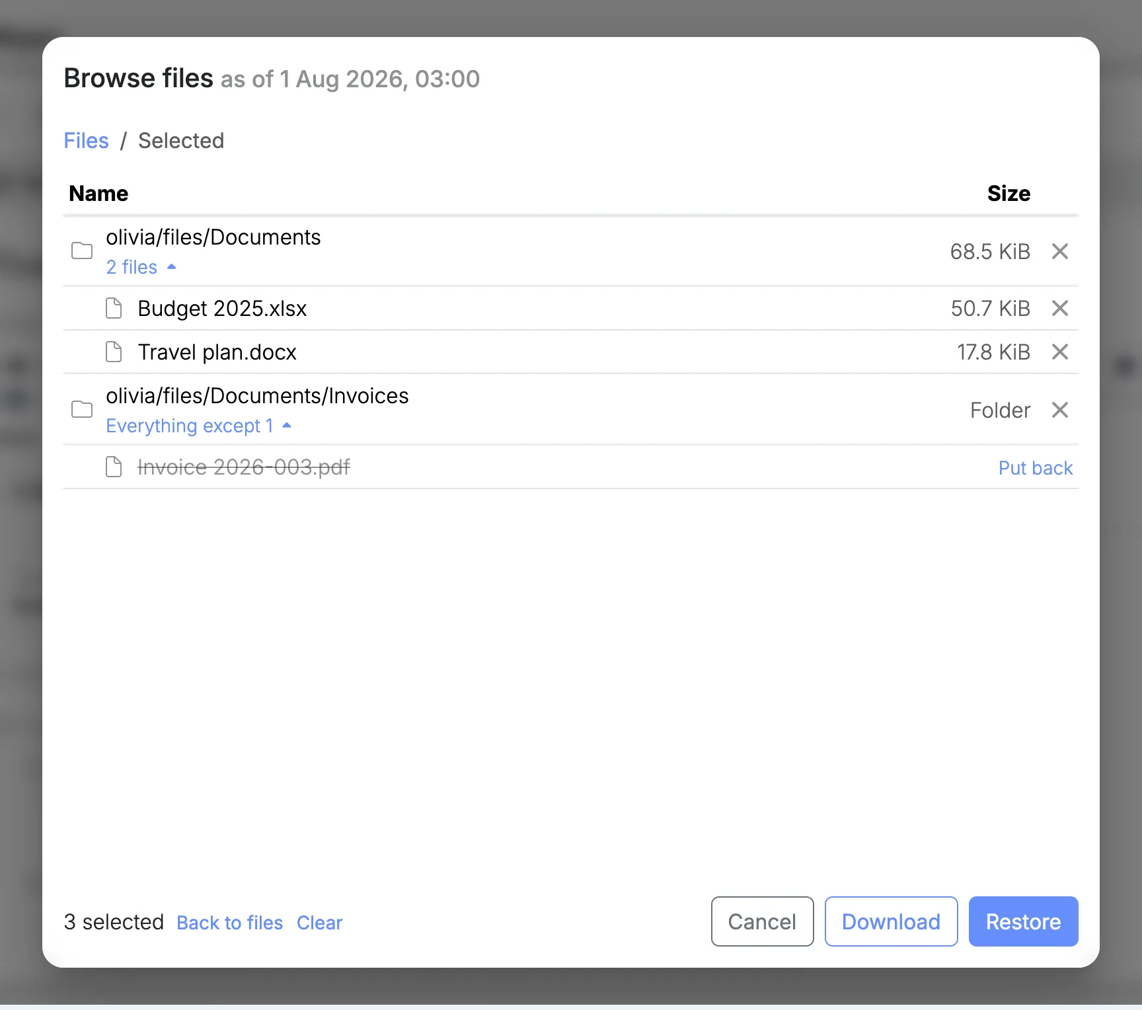1142x1010 pixels.
Task: Click the 'Size' column header
Action: tap(1009, 194)
